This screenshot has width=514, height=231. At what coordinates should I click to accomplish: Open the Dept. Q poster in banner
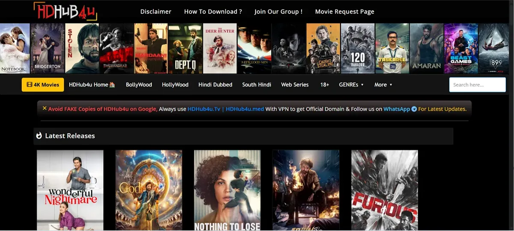(185, 48)
